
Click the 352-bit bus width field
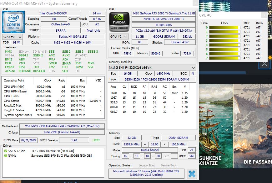point(187,36)
